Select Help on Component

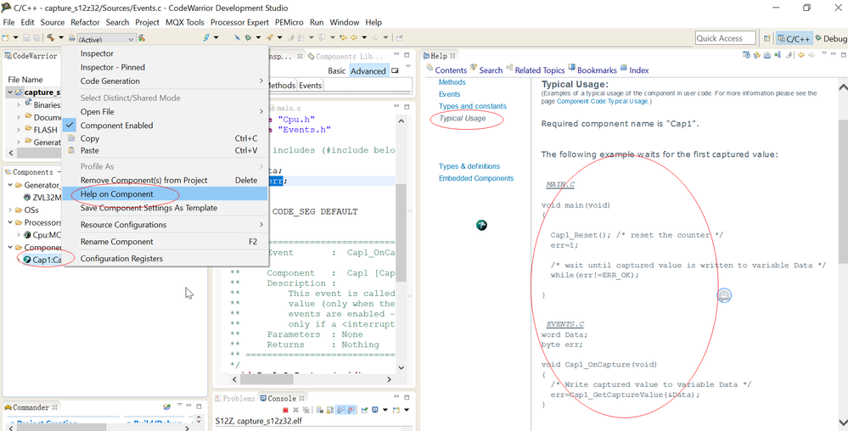pos(165,194)
